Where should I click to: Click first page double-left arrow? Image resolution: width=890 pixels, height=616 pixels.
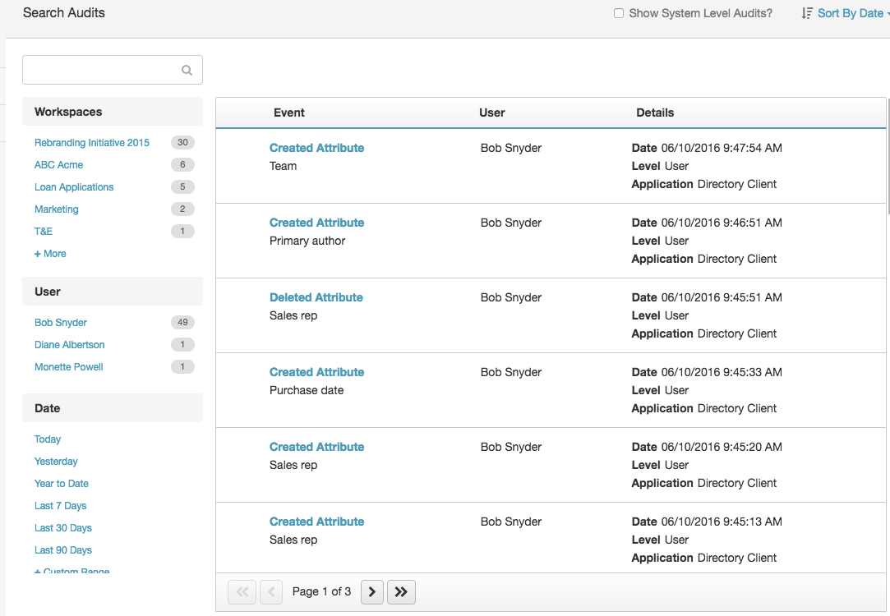(x=242, y=592)
